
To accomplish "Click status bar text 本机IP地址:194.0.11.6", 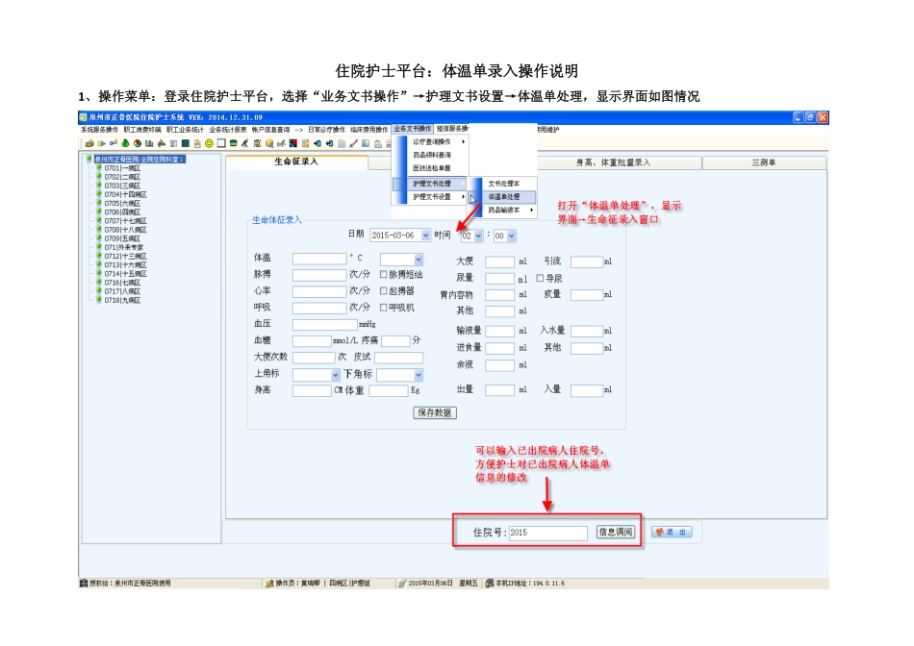I will tap(530, 584).
